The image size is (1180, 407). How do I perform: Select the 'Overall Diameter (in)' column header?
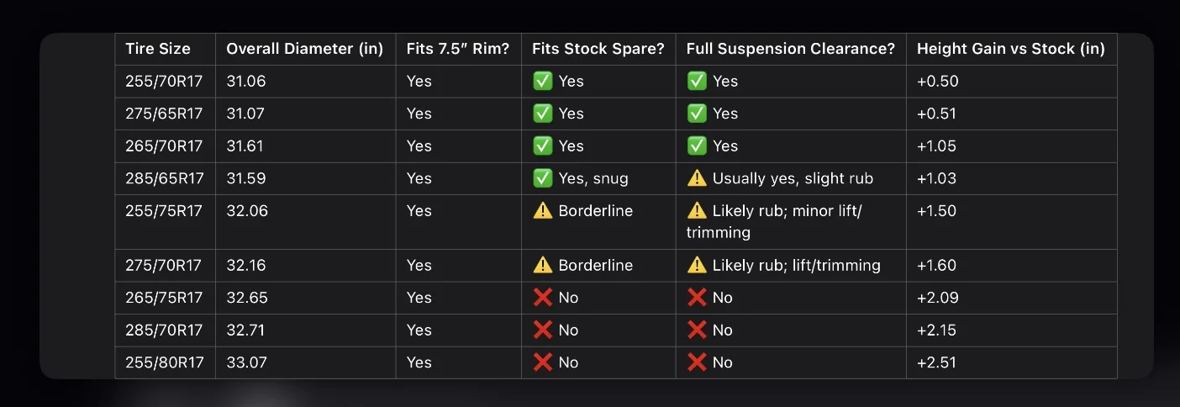point(305,49)
